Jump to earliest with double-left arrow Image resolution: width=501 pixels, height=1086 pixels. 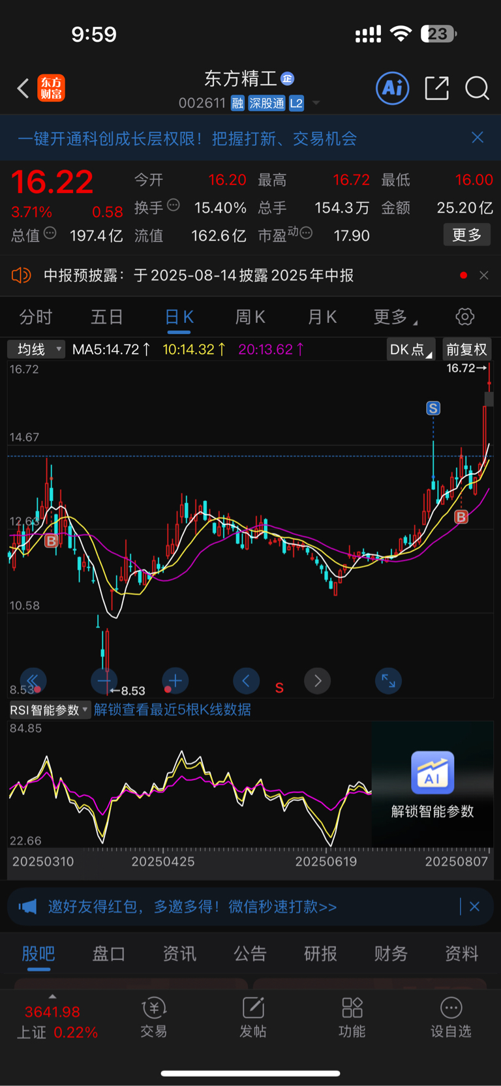click(x=33, y=681)
